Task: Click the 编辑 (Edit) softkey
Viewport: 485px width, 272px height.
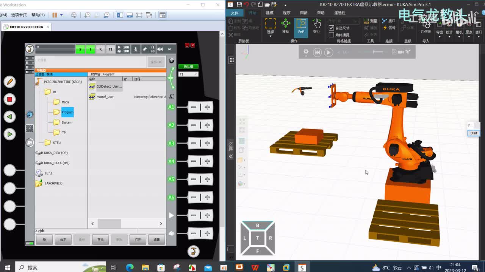Action: [156, 240]
